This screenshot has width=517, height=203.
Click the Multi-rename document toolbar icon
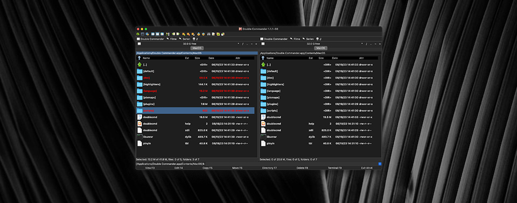213,34
